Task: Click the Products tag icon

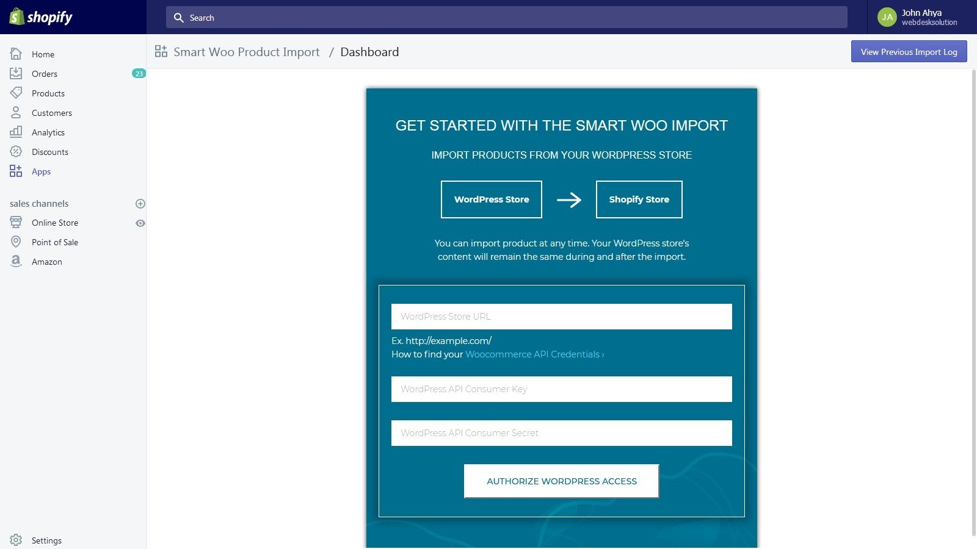Action: (16, 93)
